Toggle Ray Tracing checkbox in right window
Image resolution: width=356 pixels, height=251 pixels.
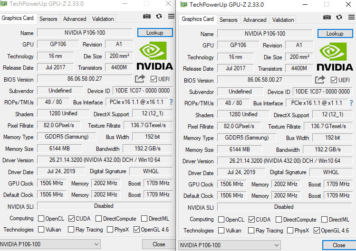[251, 231]
